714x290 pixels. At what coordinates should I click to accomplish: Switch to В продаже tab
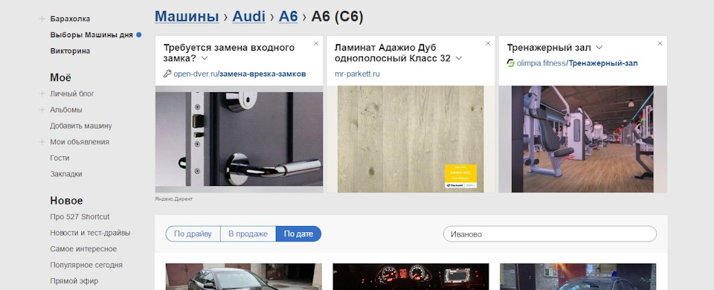click(x=248, y=234)
